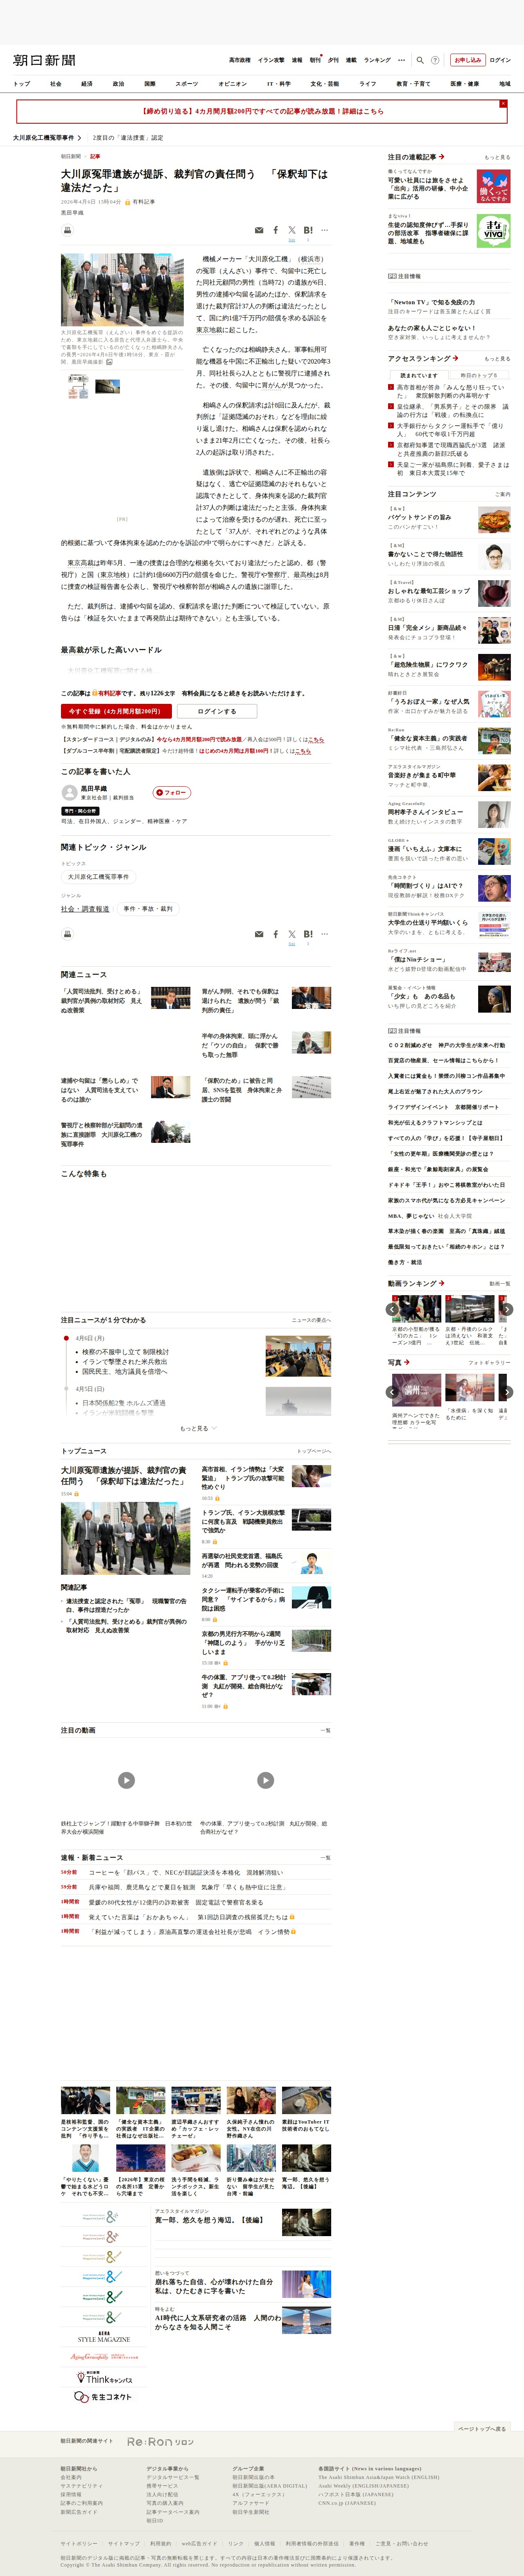Click the 朝日新聞 logo
Viewport: 524px width, 2576px height.
44,60
